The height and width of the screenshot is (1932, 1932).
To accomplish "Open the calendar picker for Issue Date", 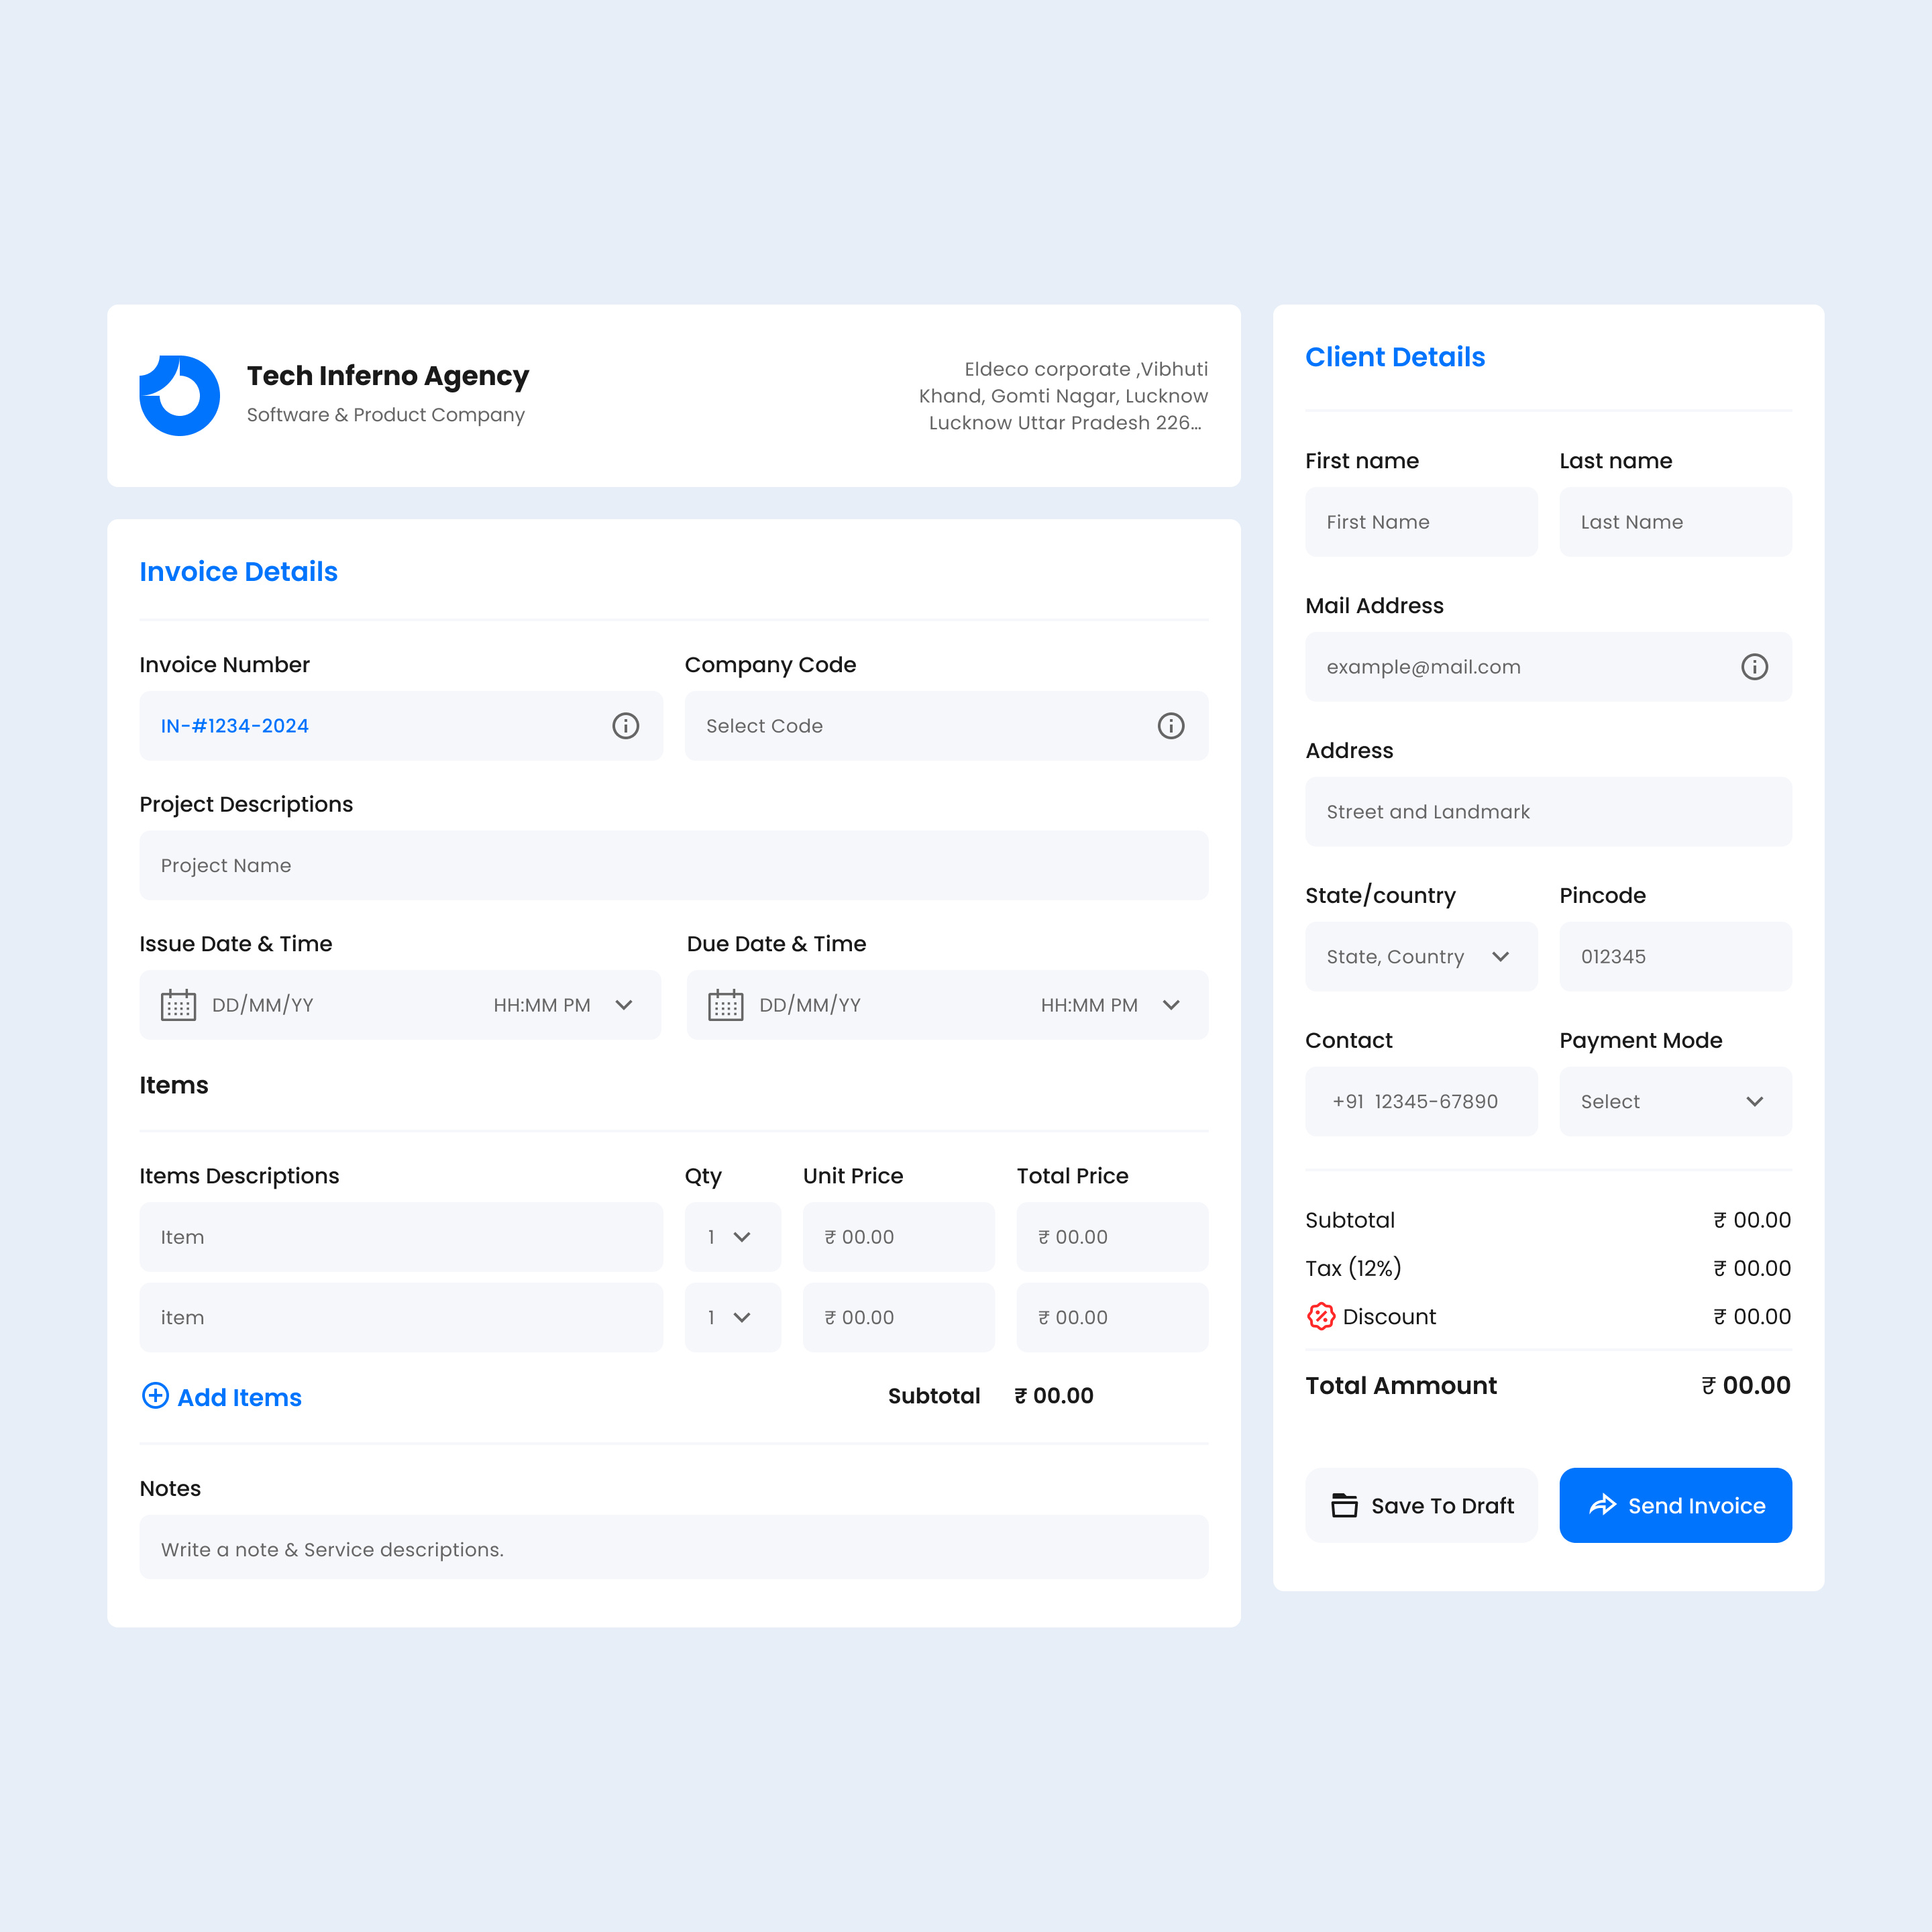I will (180, 1005).
